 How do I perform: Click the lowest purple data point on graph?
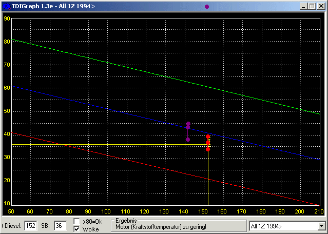pos(188,140)
